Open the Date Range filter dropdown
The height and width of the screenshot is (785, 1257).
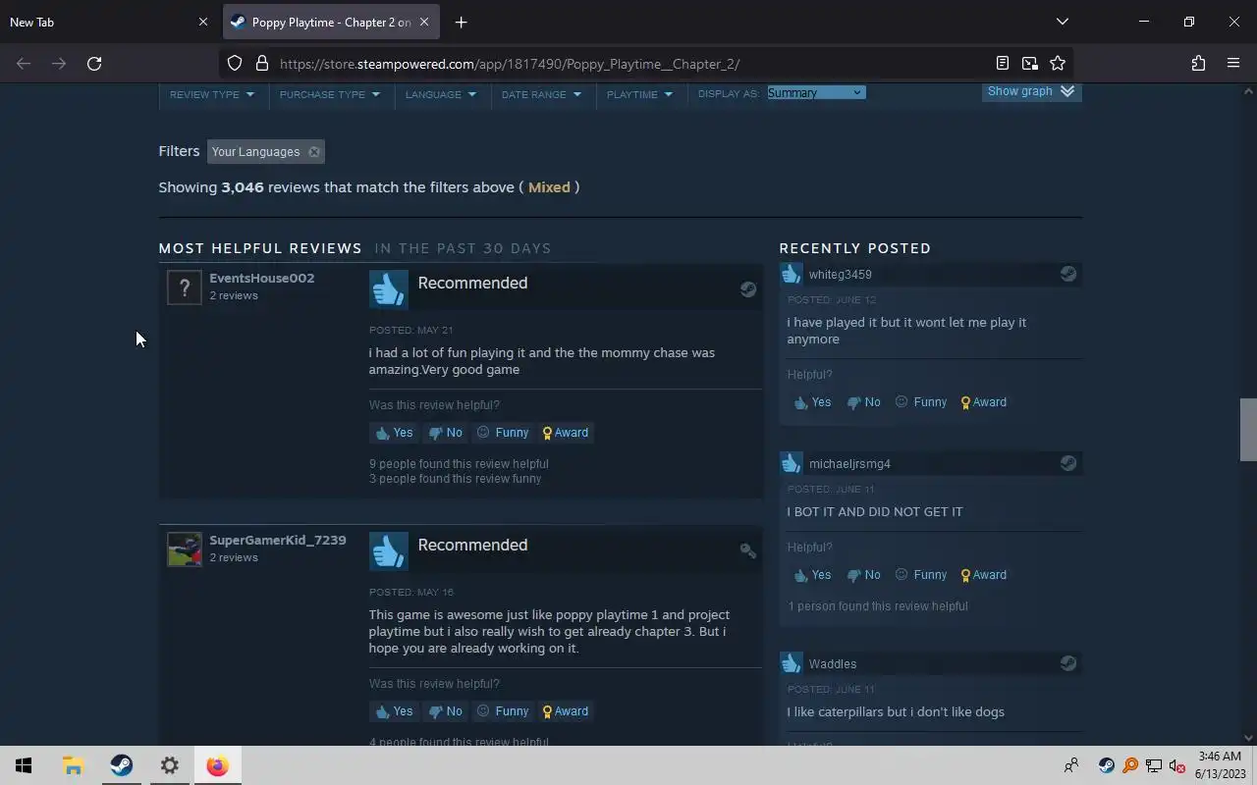point(541,94)
